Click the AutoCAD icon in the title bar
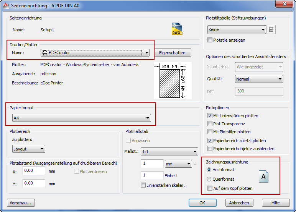Screen dimensions: 296x212 click(x=6, y=5)
